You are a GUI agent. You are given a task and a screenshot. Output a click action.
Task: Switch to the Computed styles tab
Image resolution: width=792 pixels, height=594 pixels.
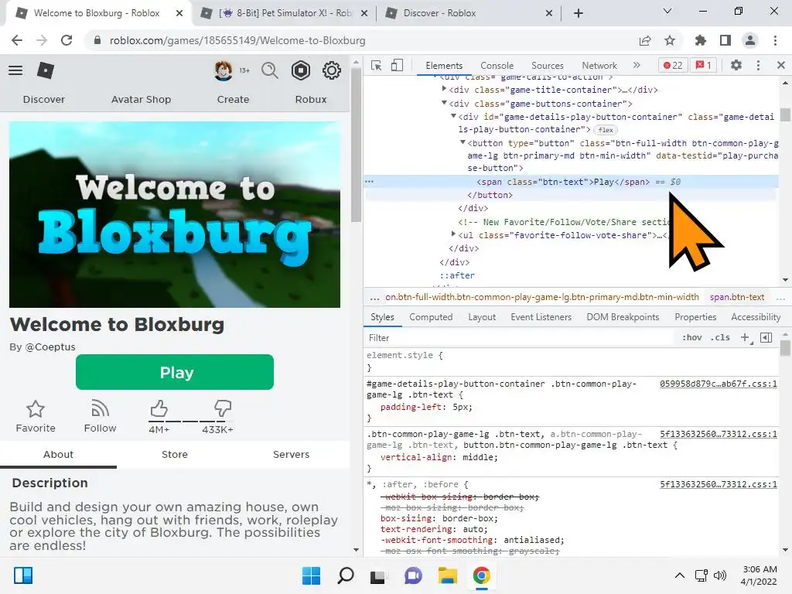point(431,316)
